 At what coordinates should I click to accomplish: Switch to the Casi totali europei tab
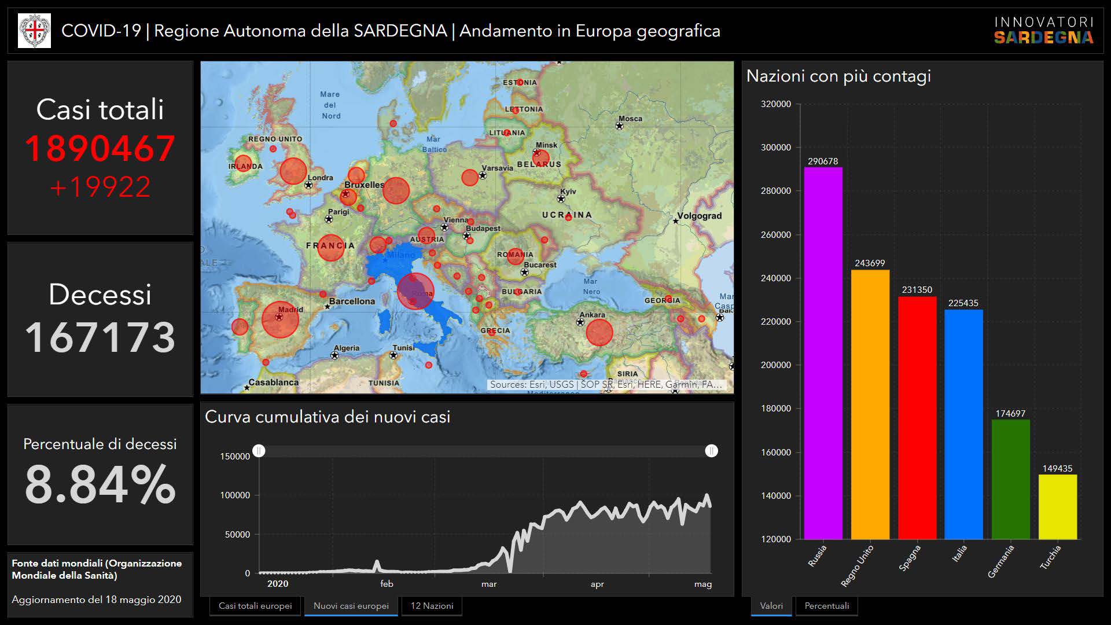pyautogui.click(x=255, y=606)
